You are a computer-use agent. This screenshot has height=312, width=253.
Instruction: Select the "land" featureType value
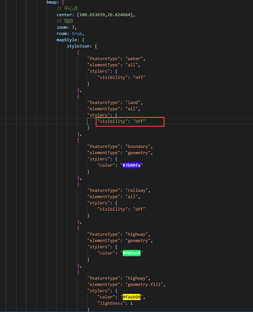coord(133,102)
